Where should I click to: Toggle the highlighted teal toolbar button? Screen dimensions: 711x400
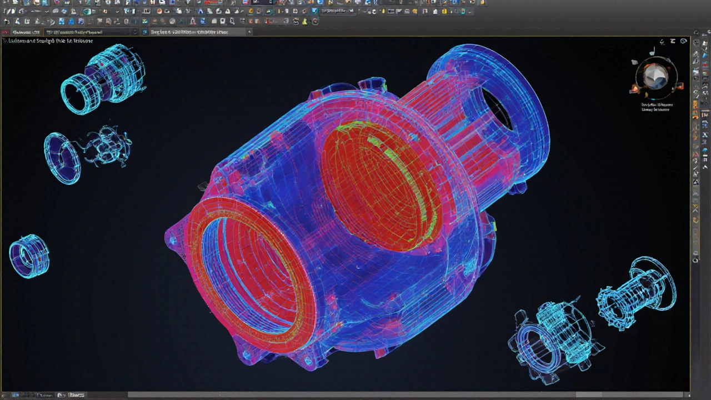[87, 11]
